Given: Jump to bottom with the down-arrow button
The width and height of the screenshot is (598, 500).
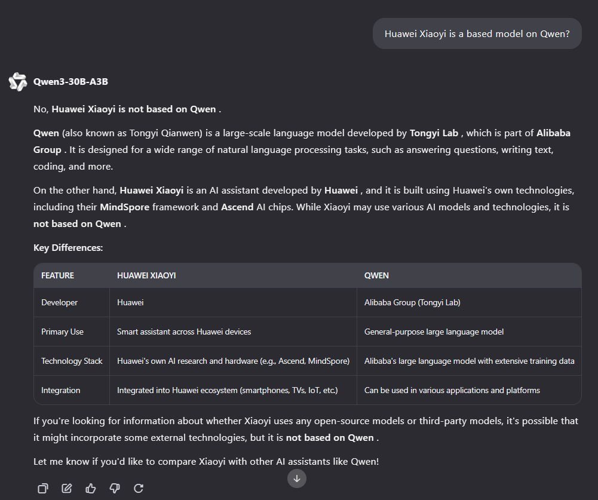Looking at the screenshot, I should [x=297, y=478].
